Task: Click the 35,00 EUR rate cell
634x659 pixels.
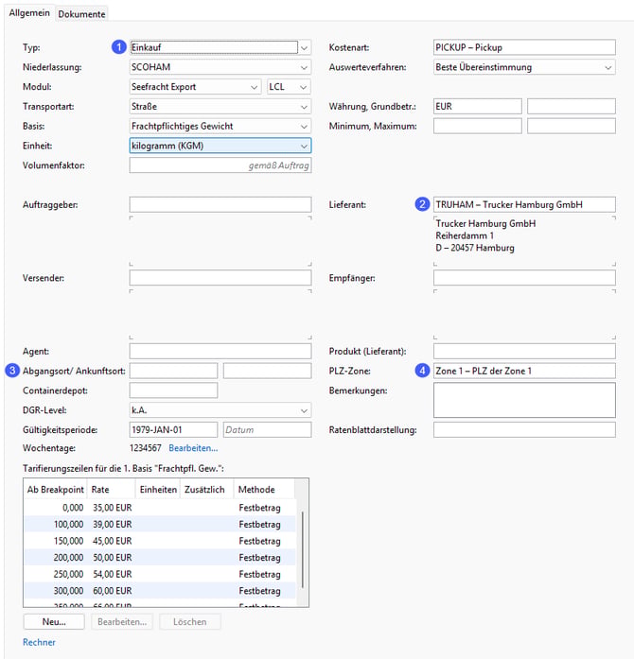Action: tap(112, 508)
